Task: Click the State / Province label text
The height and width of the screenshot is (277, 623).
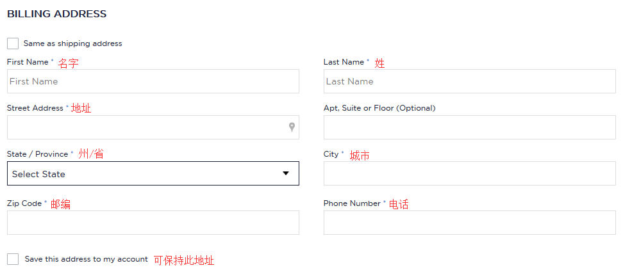Action: click(x=37, y=154)
